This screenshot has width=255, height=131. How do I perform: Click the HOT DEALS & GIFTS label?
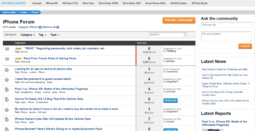pyautogui.click(x=13, y=3)
